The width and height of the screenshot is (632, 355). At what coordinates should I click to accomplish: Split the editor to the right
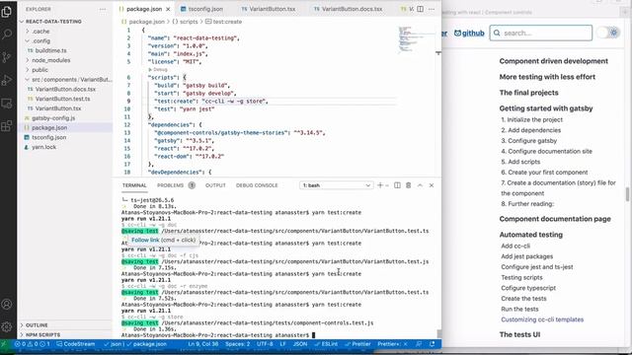pyautogui.click(x=420, y=9)
